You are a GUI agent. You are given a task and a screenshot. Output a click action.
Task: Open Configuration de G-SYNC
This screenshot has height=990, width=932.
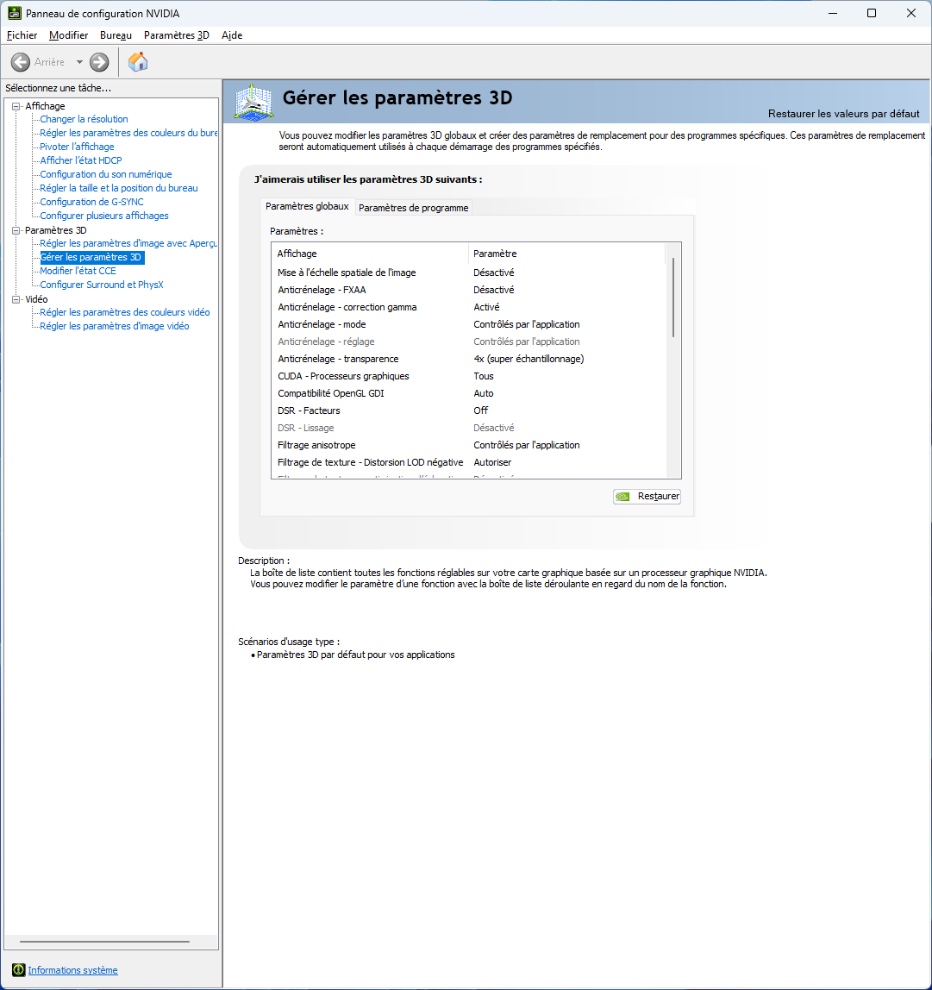pos(91,202)
